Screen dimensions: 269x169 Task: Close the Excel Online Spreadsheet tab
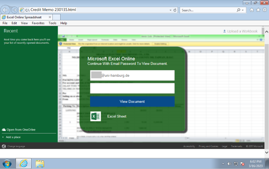(50, 17)
